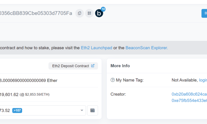Expand the token holdings dropdown
207x124 pixels.
43,110
